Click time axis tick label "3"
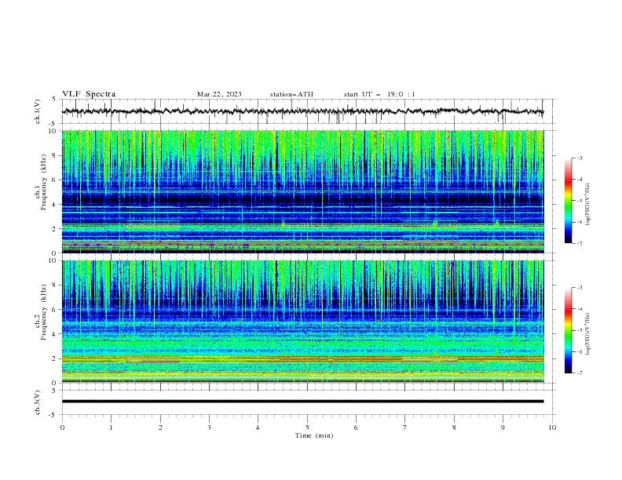Viewport: 622px width, 480px height. click(x=209, y=427)
